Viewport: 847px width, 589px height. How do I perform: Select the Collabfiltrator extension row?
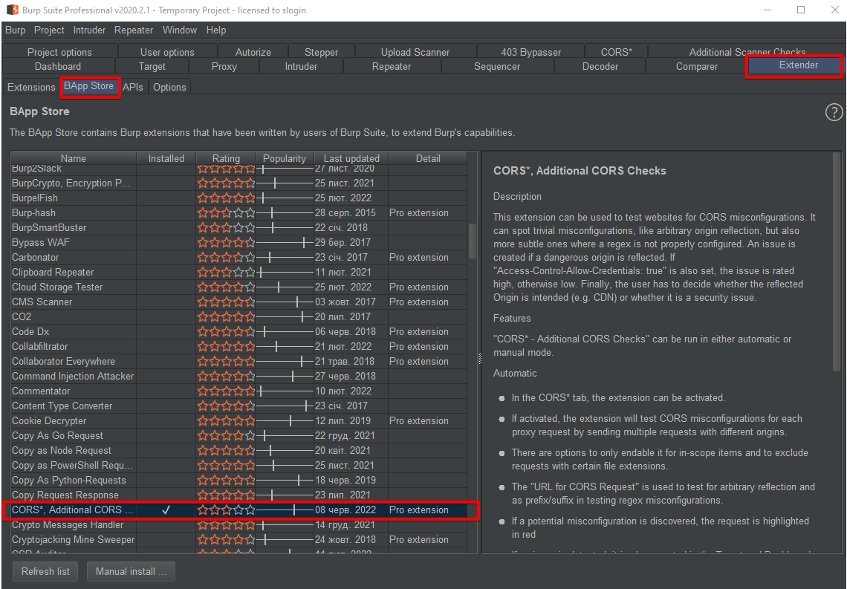pyautogui.click(x=238, y=347)
